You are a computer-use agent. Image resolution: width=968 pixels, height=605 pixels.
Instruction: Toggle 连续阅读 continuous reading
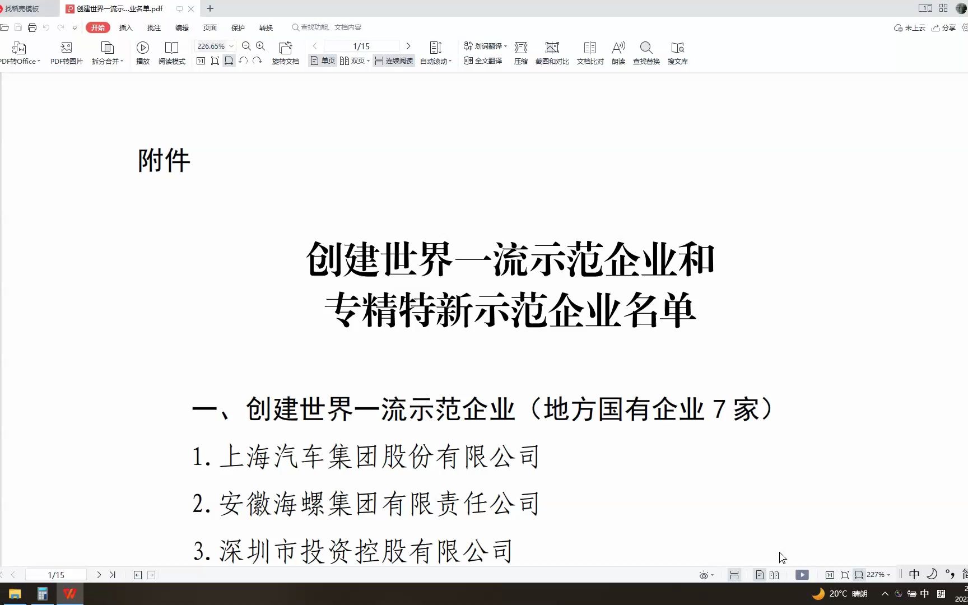click(x=394, y=61)
